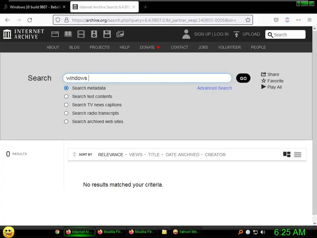This screenshot has height=238, width=317.
Task: Open the DONATE menu item
Action: tap(150, 47)
